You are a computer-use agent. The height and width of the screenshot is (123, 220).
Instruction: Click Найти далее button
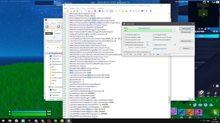(x=186, y=29)
